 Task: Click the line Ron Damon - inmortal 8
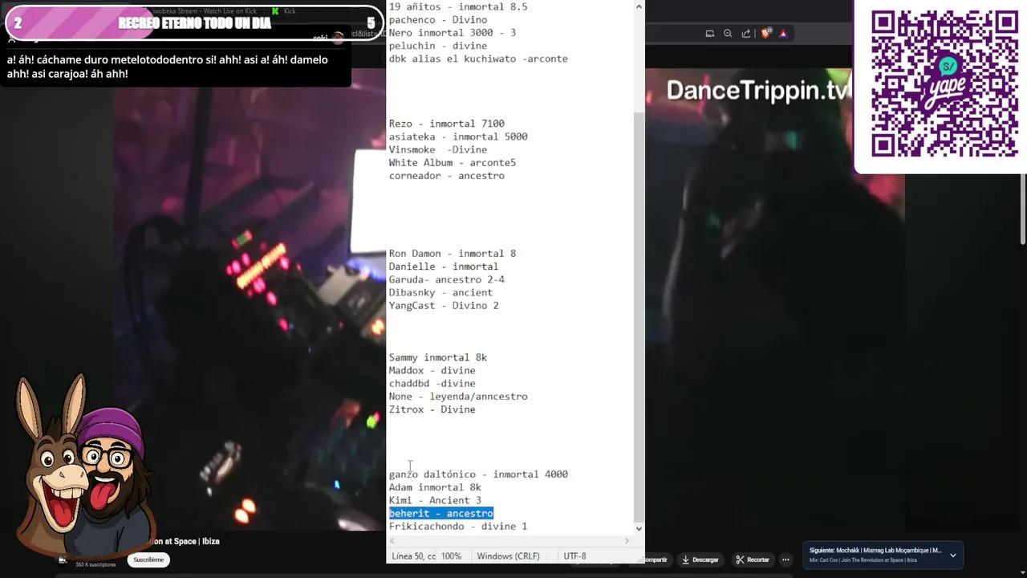pyautogui.click(x=453, y=254)
